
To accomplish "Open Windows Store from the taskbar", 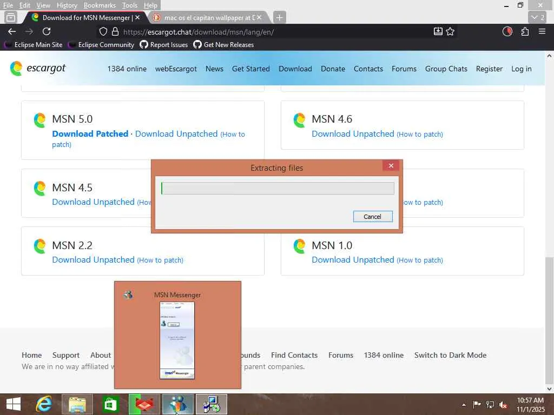I will point(110,404).
